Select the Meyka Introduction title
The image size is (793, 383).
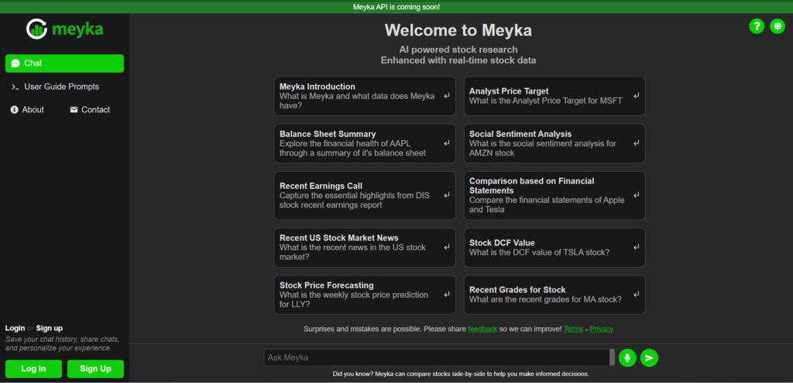[x=318, y=87]
